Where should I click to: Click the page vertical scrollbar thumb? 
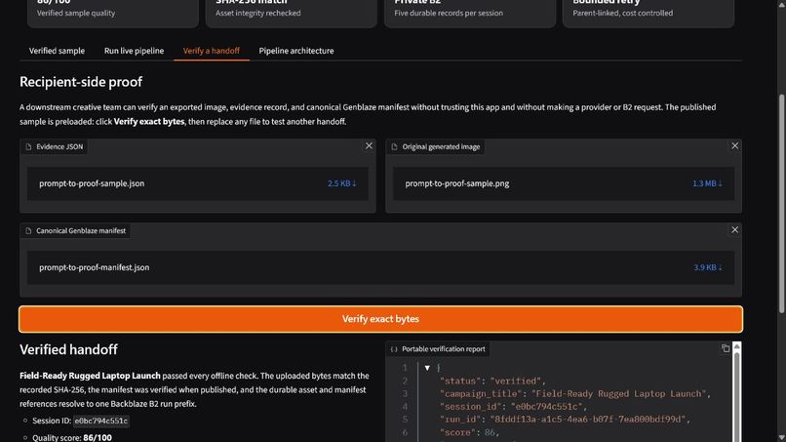tap(781, 203)
